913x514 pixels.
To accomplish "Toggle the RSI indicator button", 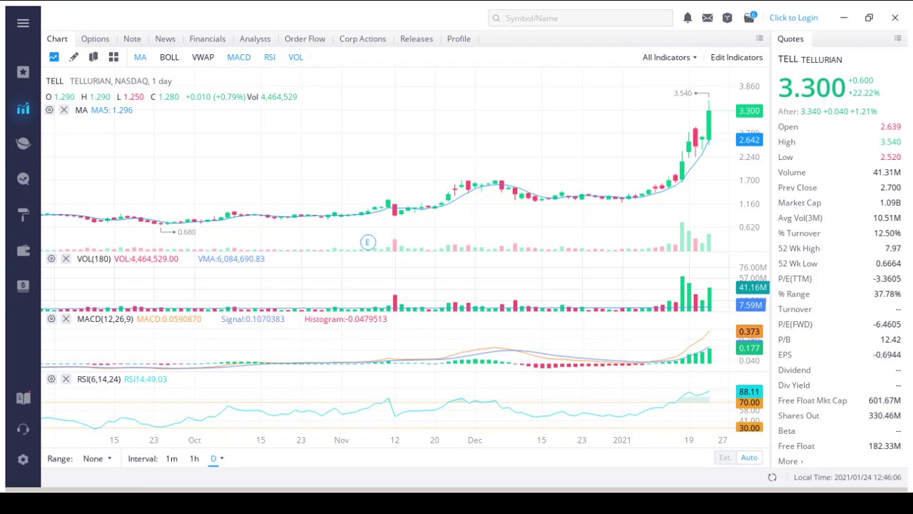I will tap(270, 57).
